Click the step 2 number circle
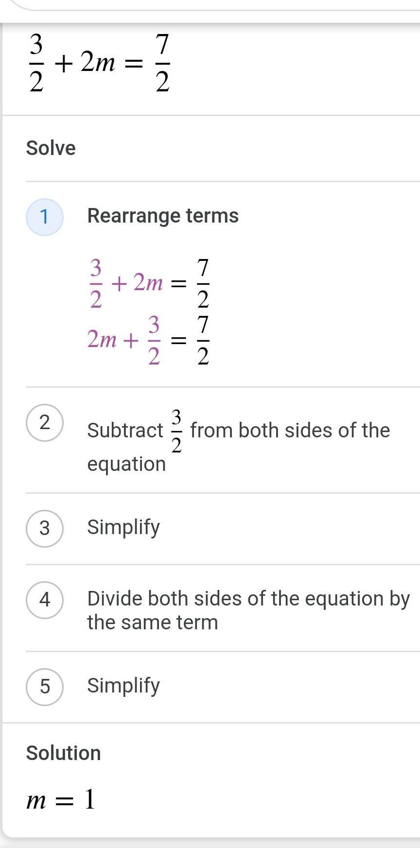 pos(44,423)
